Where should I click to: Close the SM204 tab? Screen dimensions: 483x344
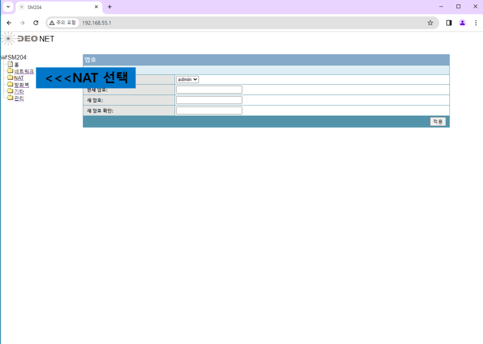(96, 7)
